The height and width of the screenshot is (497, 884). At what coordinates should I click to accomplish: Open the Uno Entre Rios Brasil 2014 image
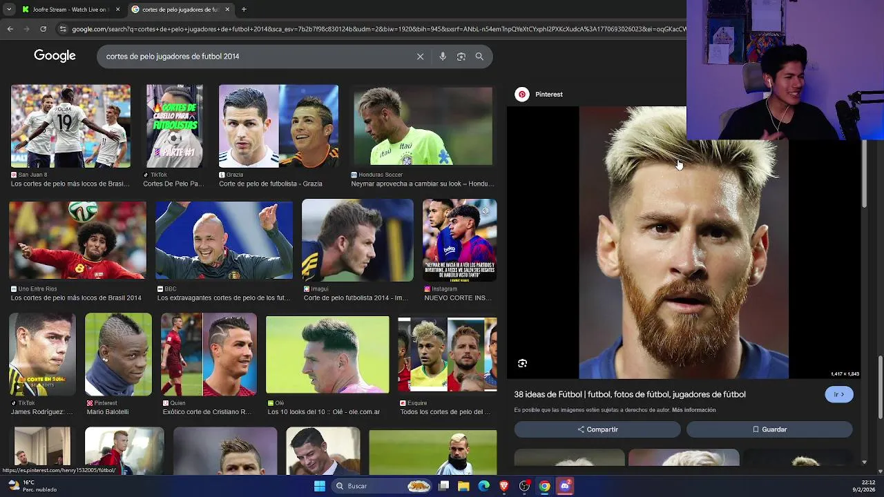78,240
